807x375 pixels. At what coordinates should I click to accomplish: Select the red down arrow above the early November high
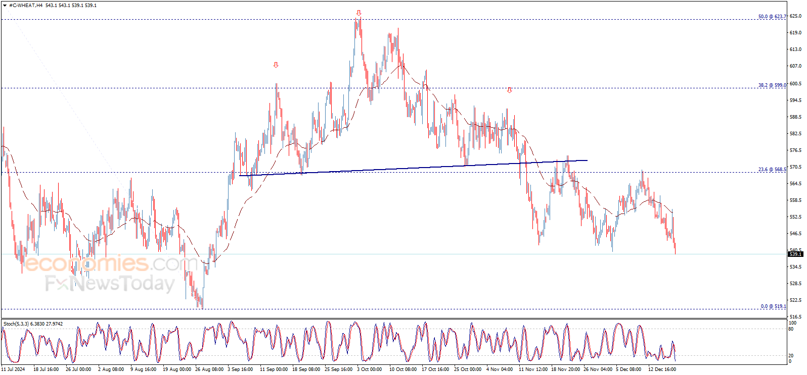509,90
